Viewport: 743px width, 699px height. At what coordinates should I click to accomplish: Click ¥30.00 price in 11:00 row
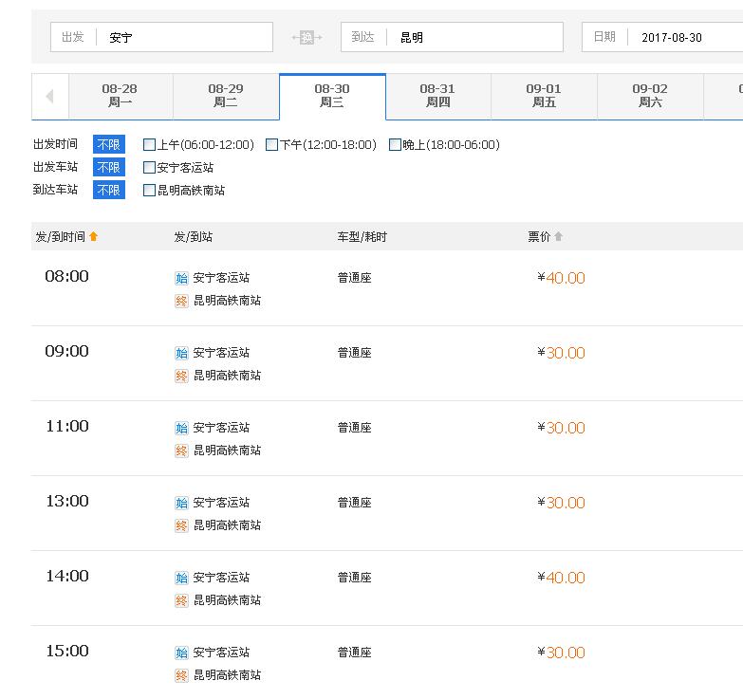pyautogui.click(x=562, y=428)
